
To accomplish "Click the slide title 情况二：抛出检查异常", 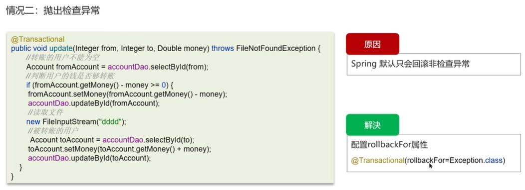I will 53,10.
